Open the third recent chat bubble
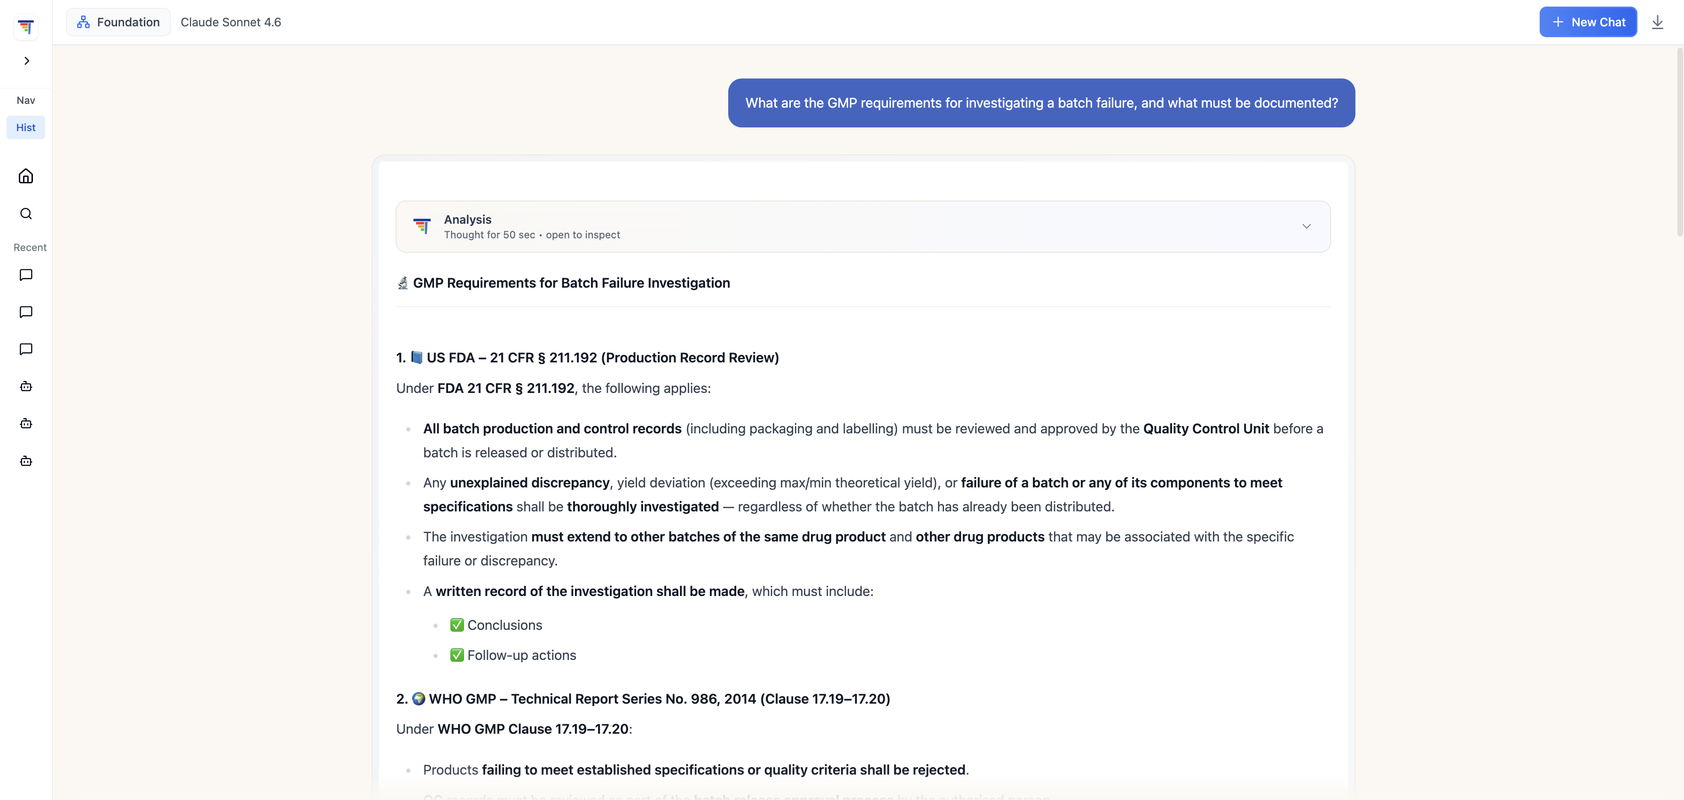 (26, 350)
